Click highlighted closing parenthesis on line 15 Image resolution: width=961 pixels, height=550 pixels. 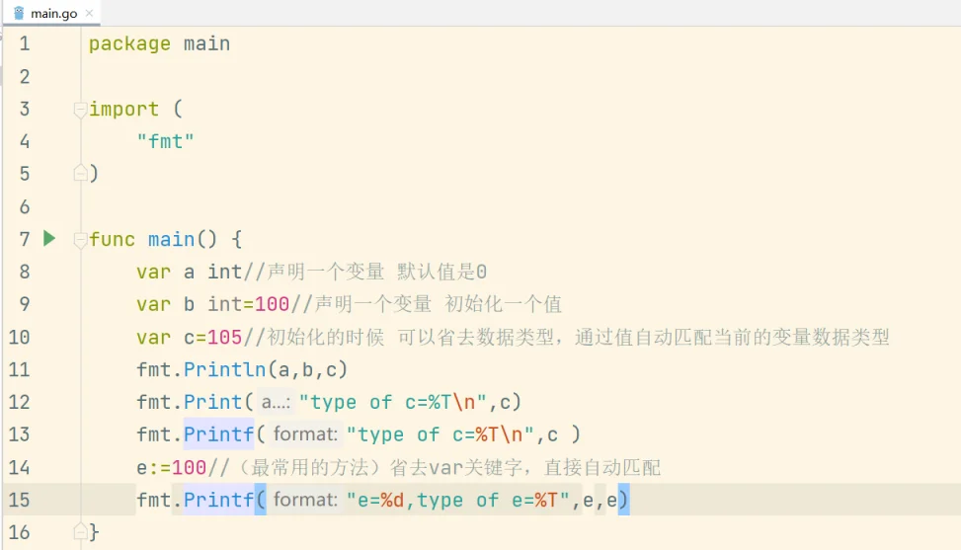[x=623, y=500]
